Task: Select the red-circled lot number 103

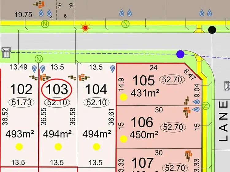Action: (x=56, y=89)
